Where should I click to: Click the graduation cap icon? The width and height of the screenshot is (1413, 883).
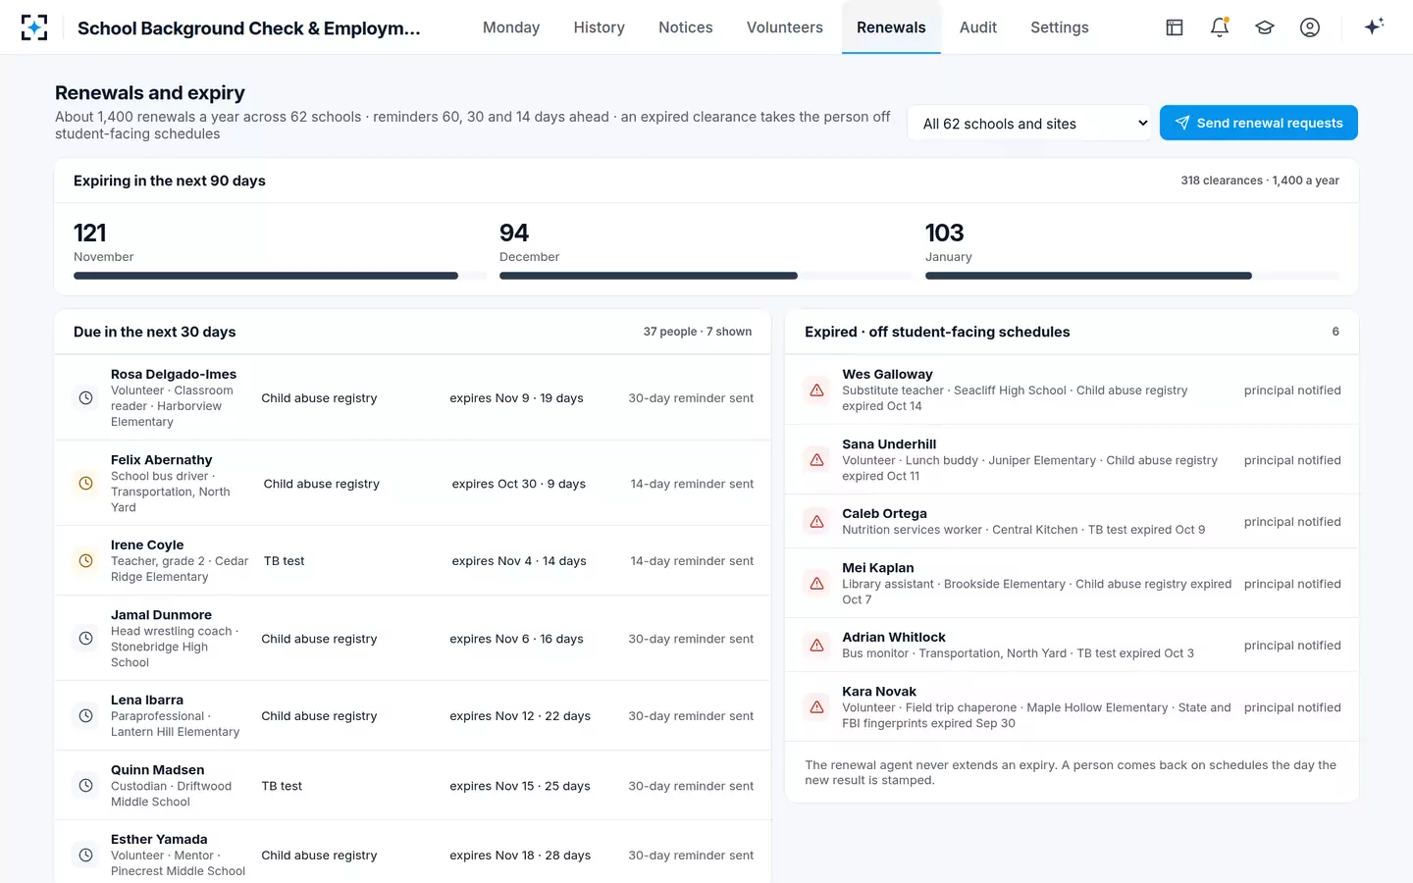[1265, 27]
